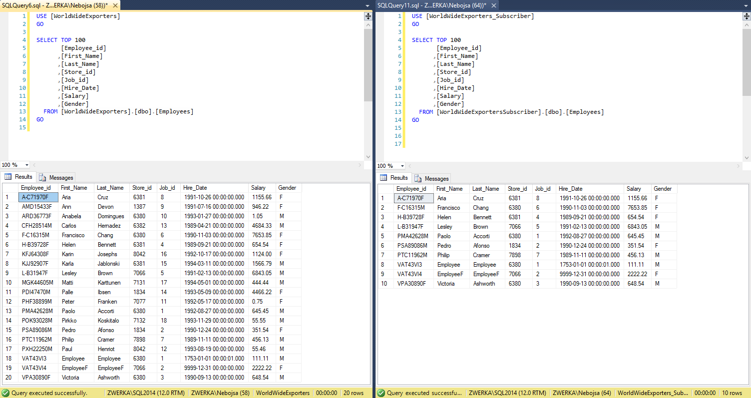Screen dimensions: 751x398
Task: Click USE [WorldWideExporters_Subscriber] line in SQLQuery11 editor
Action: (473, 16)
